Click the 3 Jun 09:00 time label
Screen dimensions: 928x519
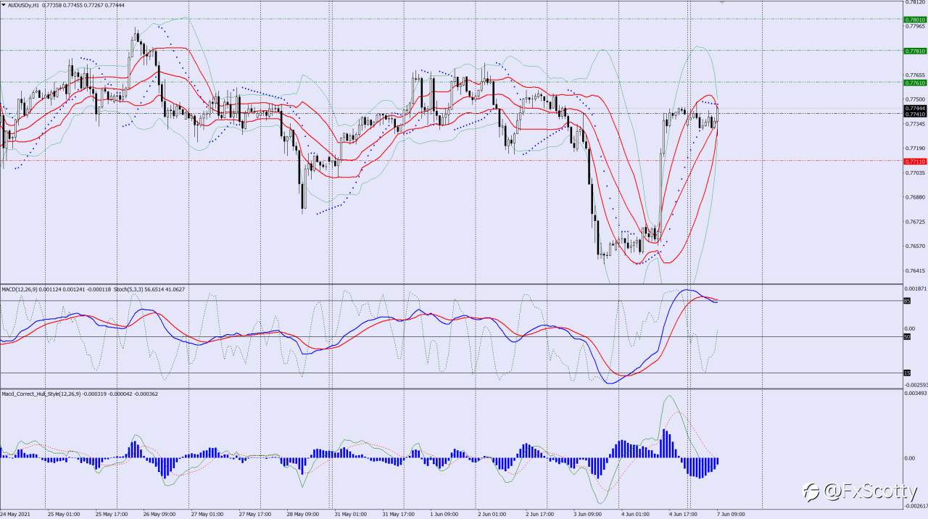[x=589, y=515]
